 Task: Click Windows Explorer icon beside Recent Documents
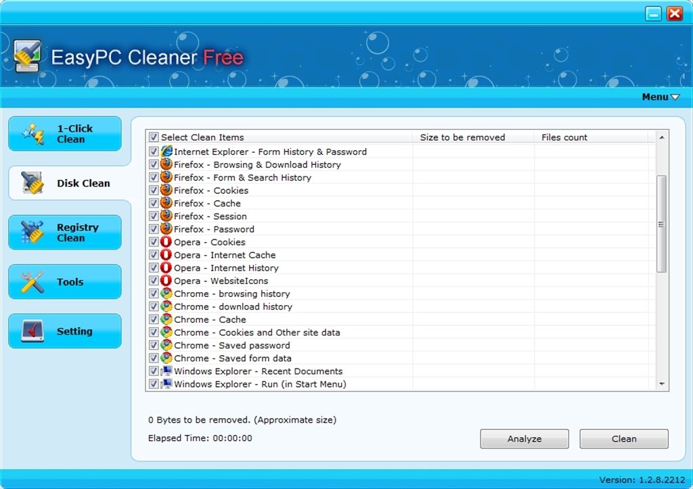tap(166, 371)
